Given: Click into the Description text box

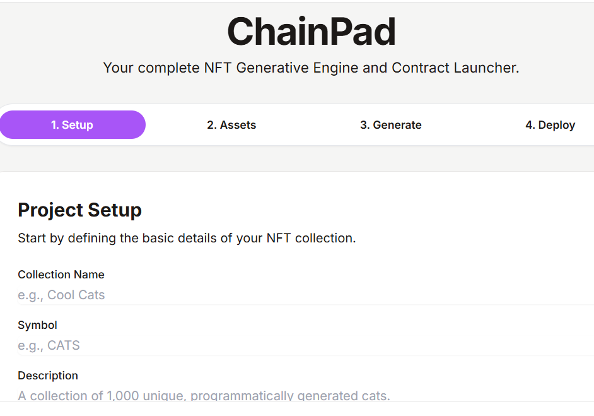Looking at the screenshot, I should tap(303, 395).
